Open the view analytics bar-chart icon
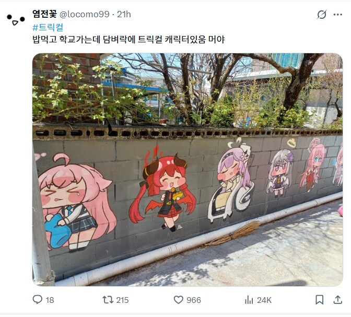Image resolution: width=351 pixels, height=317 pixels. (249, 300)
